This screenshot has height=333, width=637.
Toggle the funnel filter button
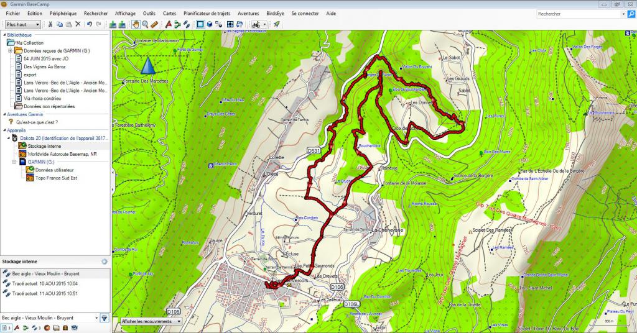105,318
